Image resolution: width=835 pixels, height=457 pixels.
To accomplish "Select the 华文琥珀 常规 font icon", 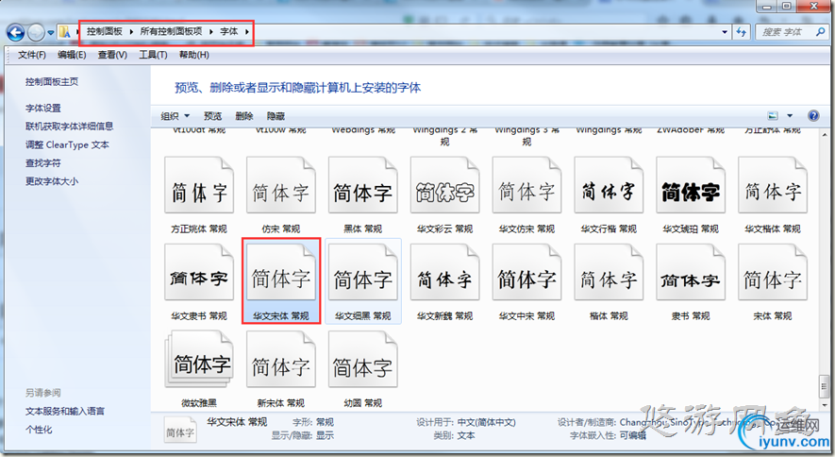I will [x=692, y=185].
